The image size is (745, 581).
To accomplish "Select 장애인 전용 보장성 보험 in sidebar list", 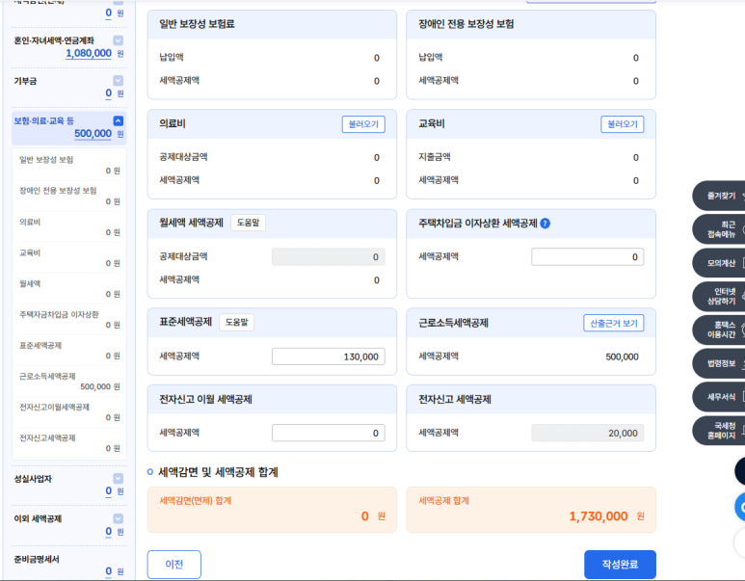I will point(58,191).
